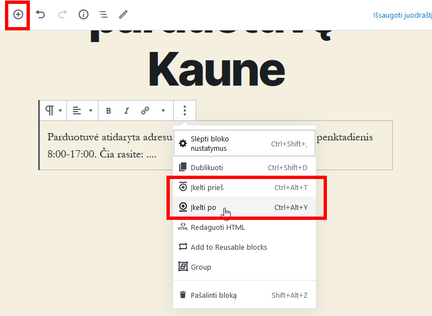Expand more rich text controls arrow
The height and width of the screenshot is (316, 432).
tap(163, 110)
